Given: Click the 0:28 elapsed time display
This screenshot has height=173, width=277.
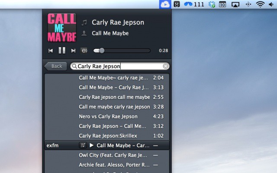Looking at the screenshot, I should (x=164, y=51).
